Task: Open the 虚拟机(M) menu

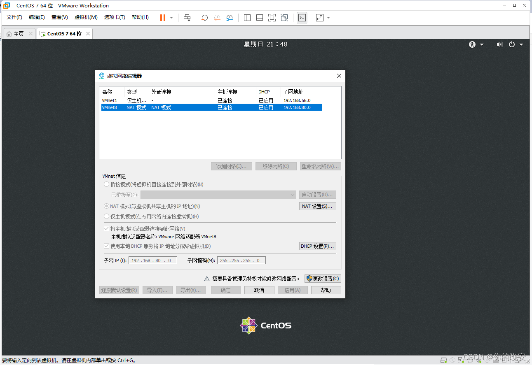Action: [x=86, y=17]
